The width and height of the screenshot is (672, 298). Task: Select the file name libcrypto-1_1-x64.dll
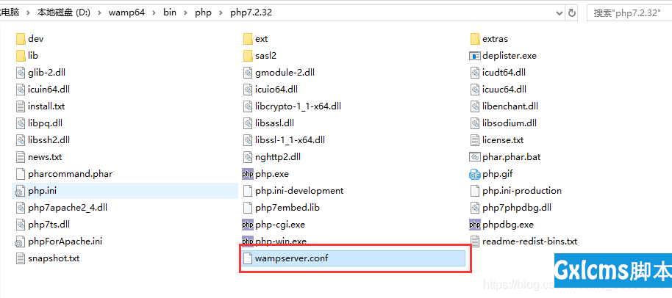pos(299,106)
